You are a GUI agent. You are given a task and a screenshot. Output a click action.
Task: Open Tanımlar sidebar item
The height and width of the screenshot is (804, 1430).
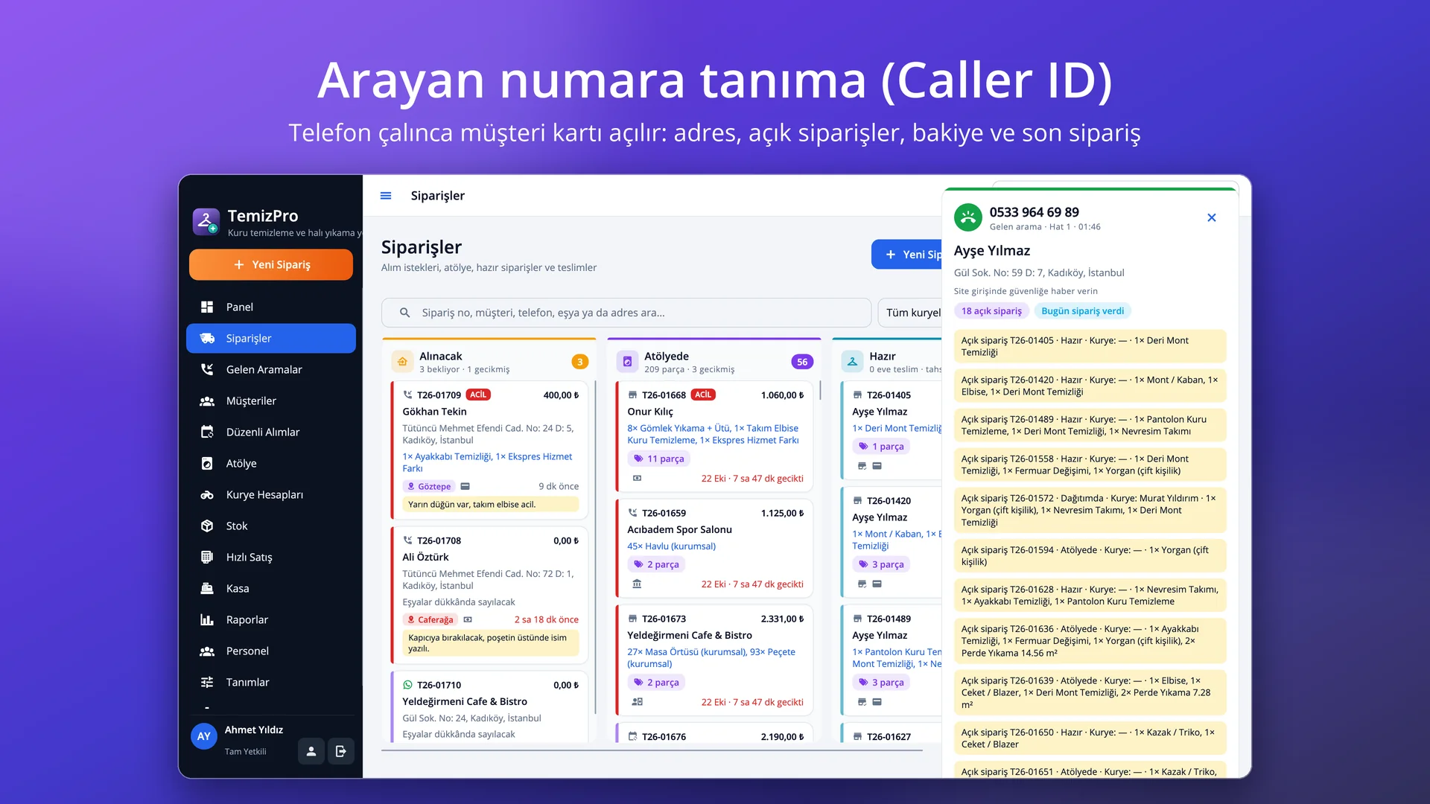pos(271,682)
